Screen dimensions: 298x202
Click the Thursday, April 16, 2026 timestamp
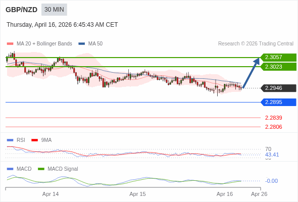click(x=62, y=25)
